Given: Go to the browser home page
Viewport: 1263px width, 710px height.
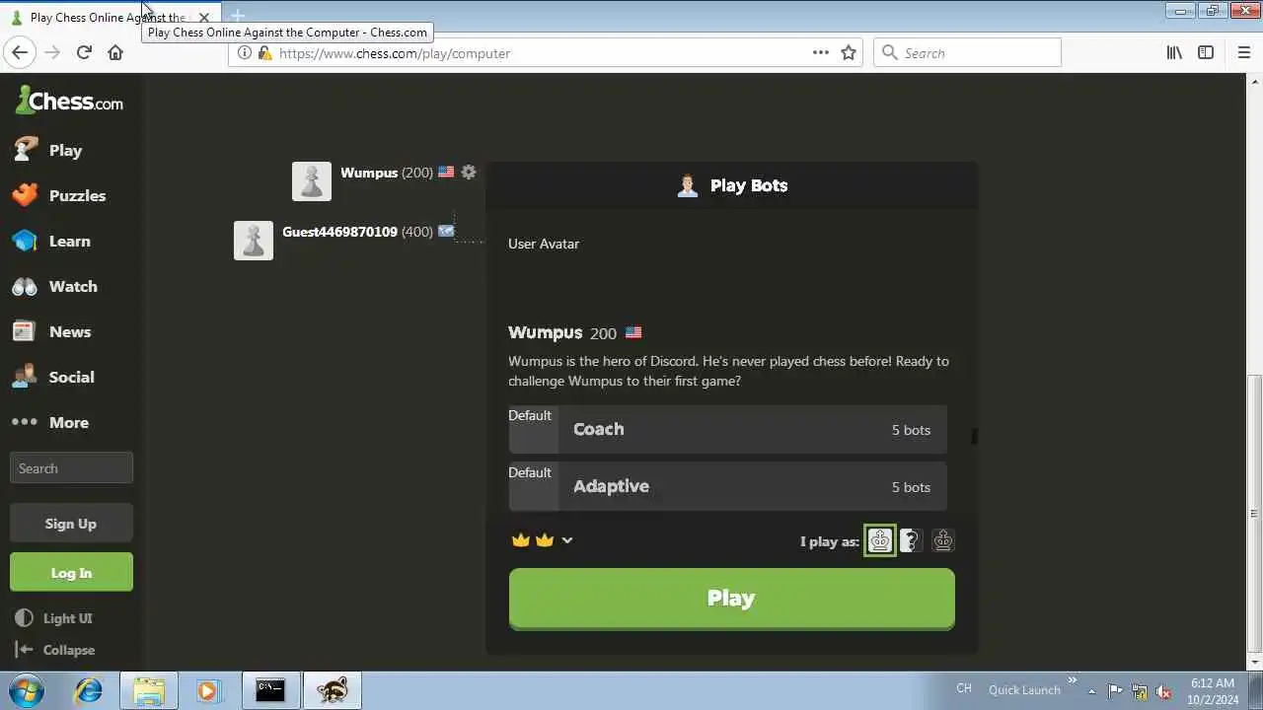Looking at the screenshot, I should click(115, 53).
